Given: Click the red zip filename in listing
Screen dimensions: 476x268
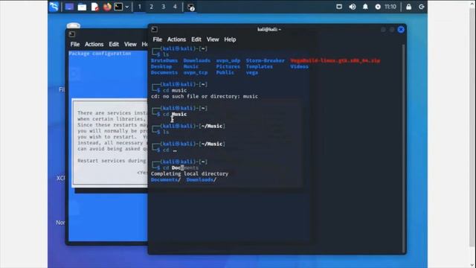Looking at the screenshot, I should point(335,60).
